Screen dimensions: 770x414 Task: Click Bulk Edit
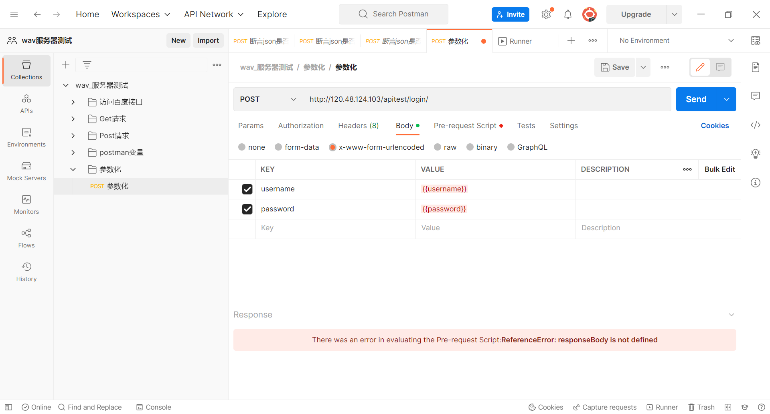(720, 169)
